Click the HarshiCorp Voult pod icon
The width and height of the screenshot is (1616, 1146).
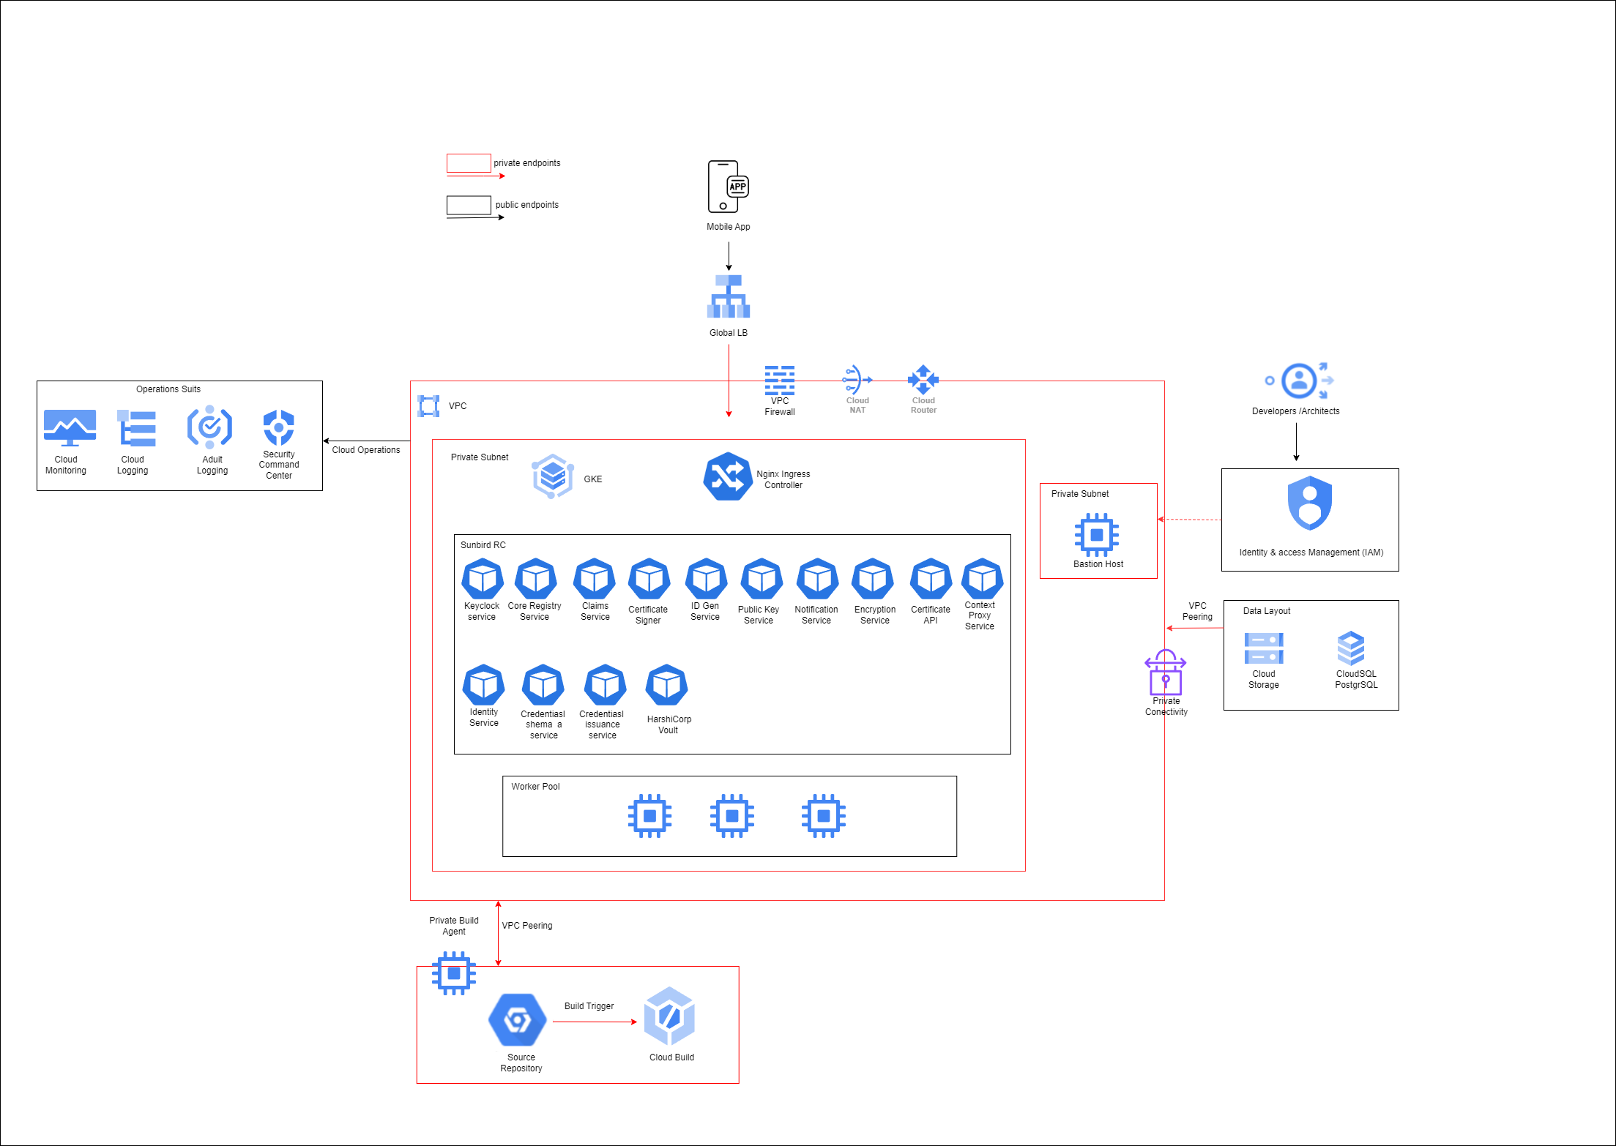666,686
